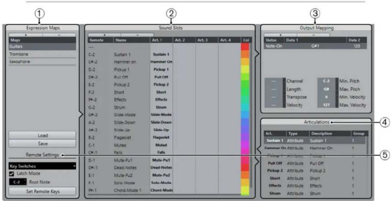Click Attribute type of Hammer On articulation
Image resolution: width=392 pixels, height=201 pixels.
(295, 148)
